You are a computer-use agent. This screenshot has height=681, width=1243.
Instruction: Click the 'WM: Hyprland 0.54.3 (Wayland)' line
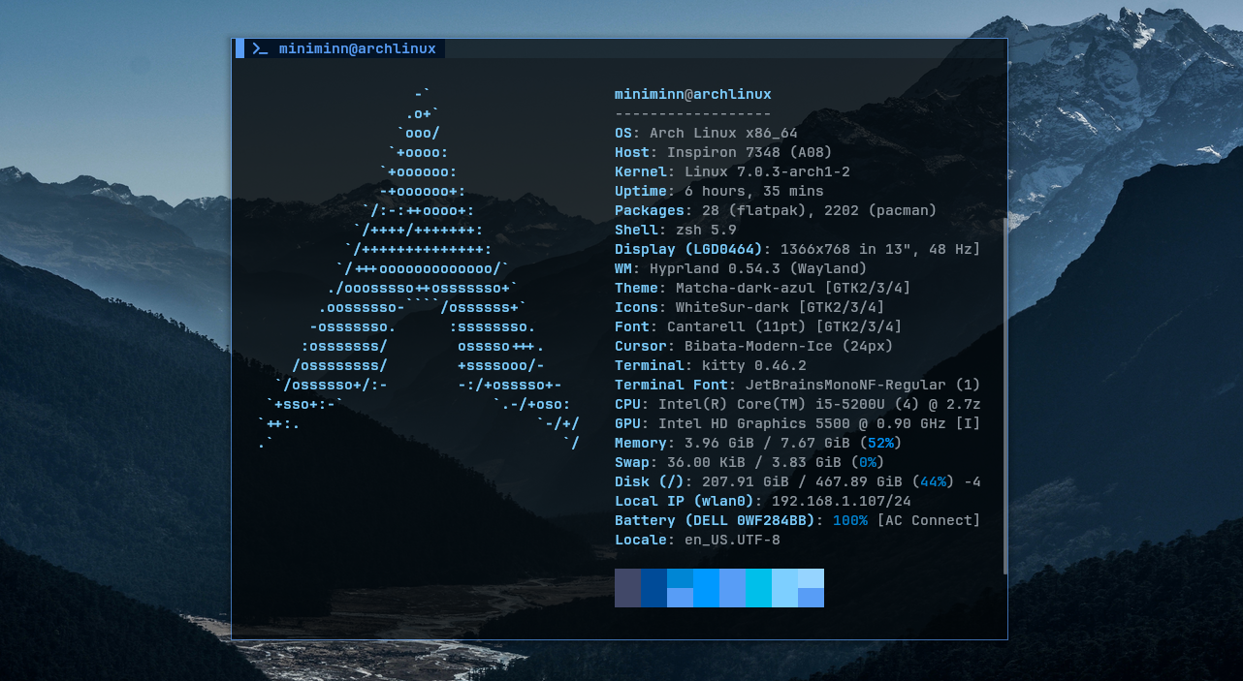coord(741,268)
